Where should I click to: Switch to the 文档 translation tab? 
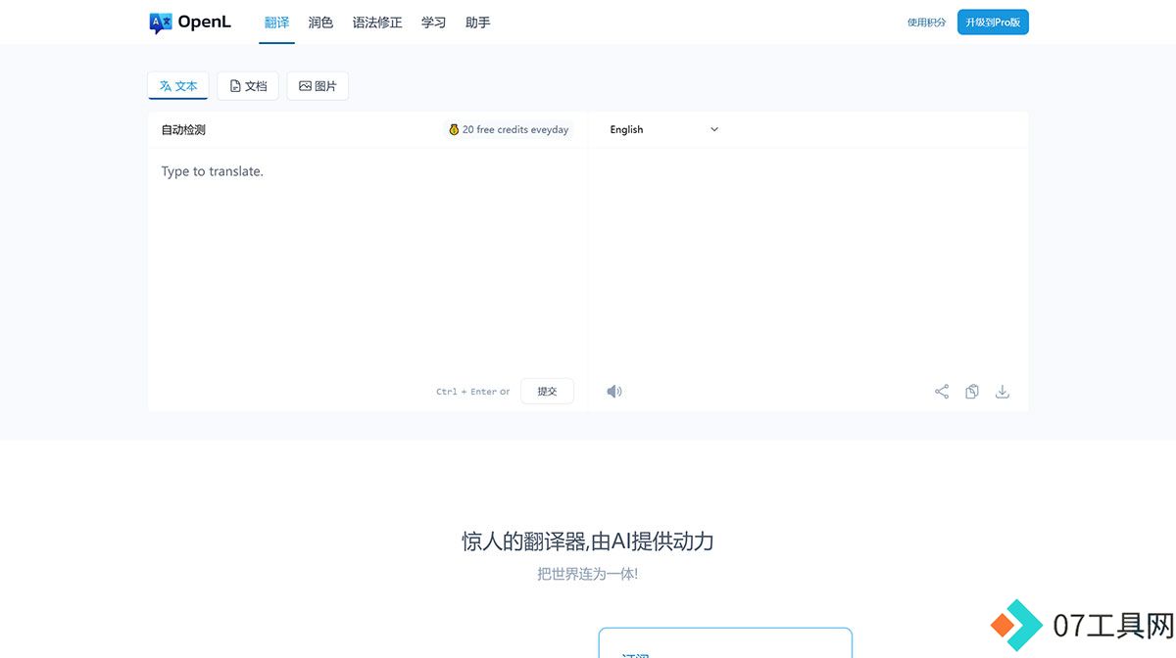point(248,86)
